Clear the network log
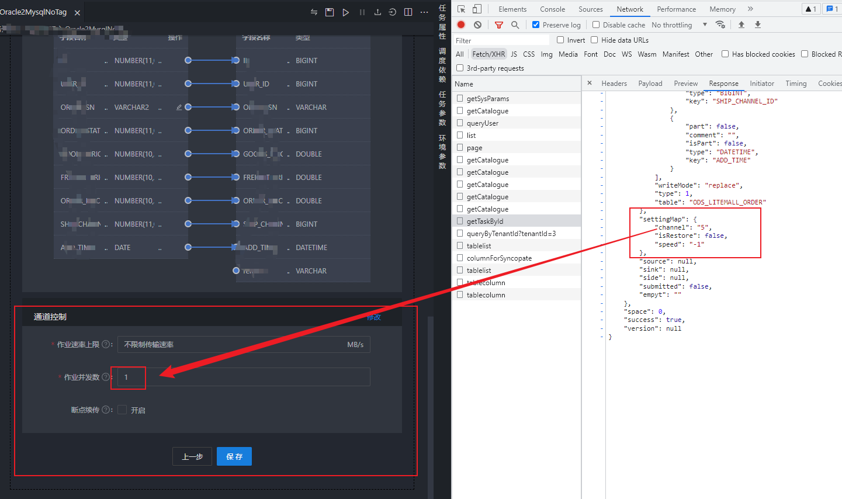 point(478,25)
